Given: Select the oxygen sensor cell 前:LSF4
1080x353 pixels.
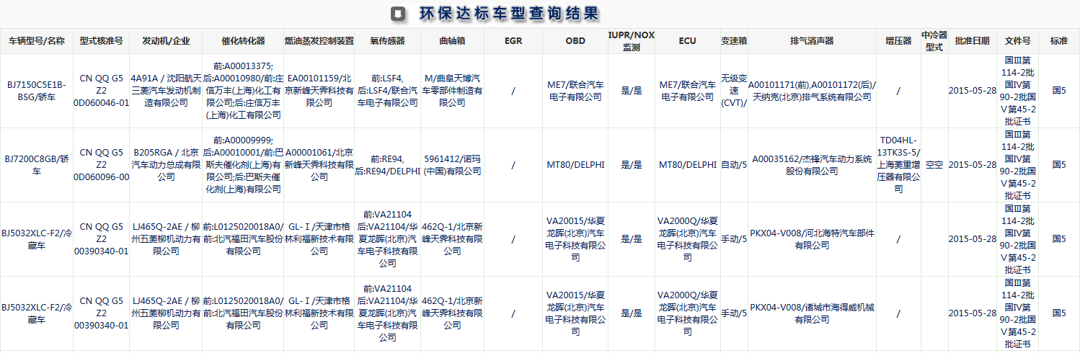Looking at the screenshot, I should click(x=388, y=90).
